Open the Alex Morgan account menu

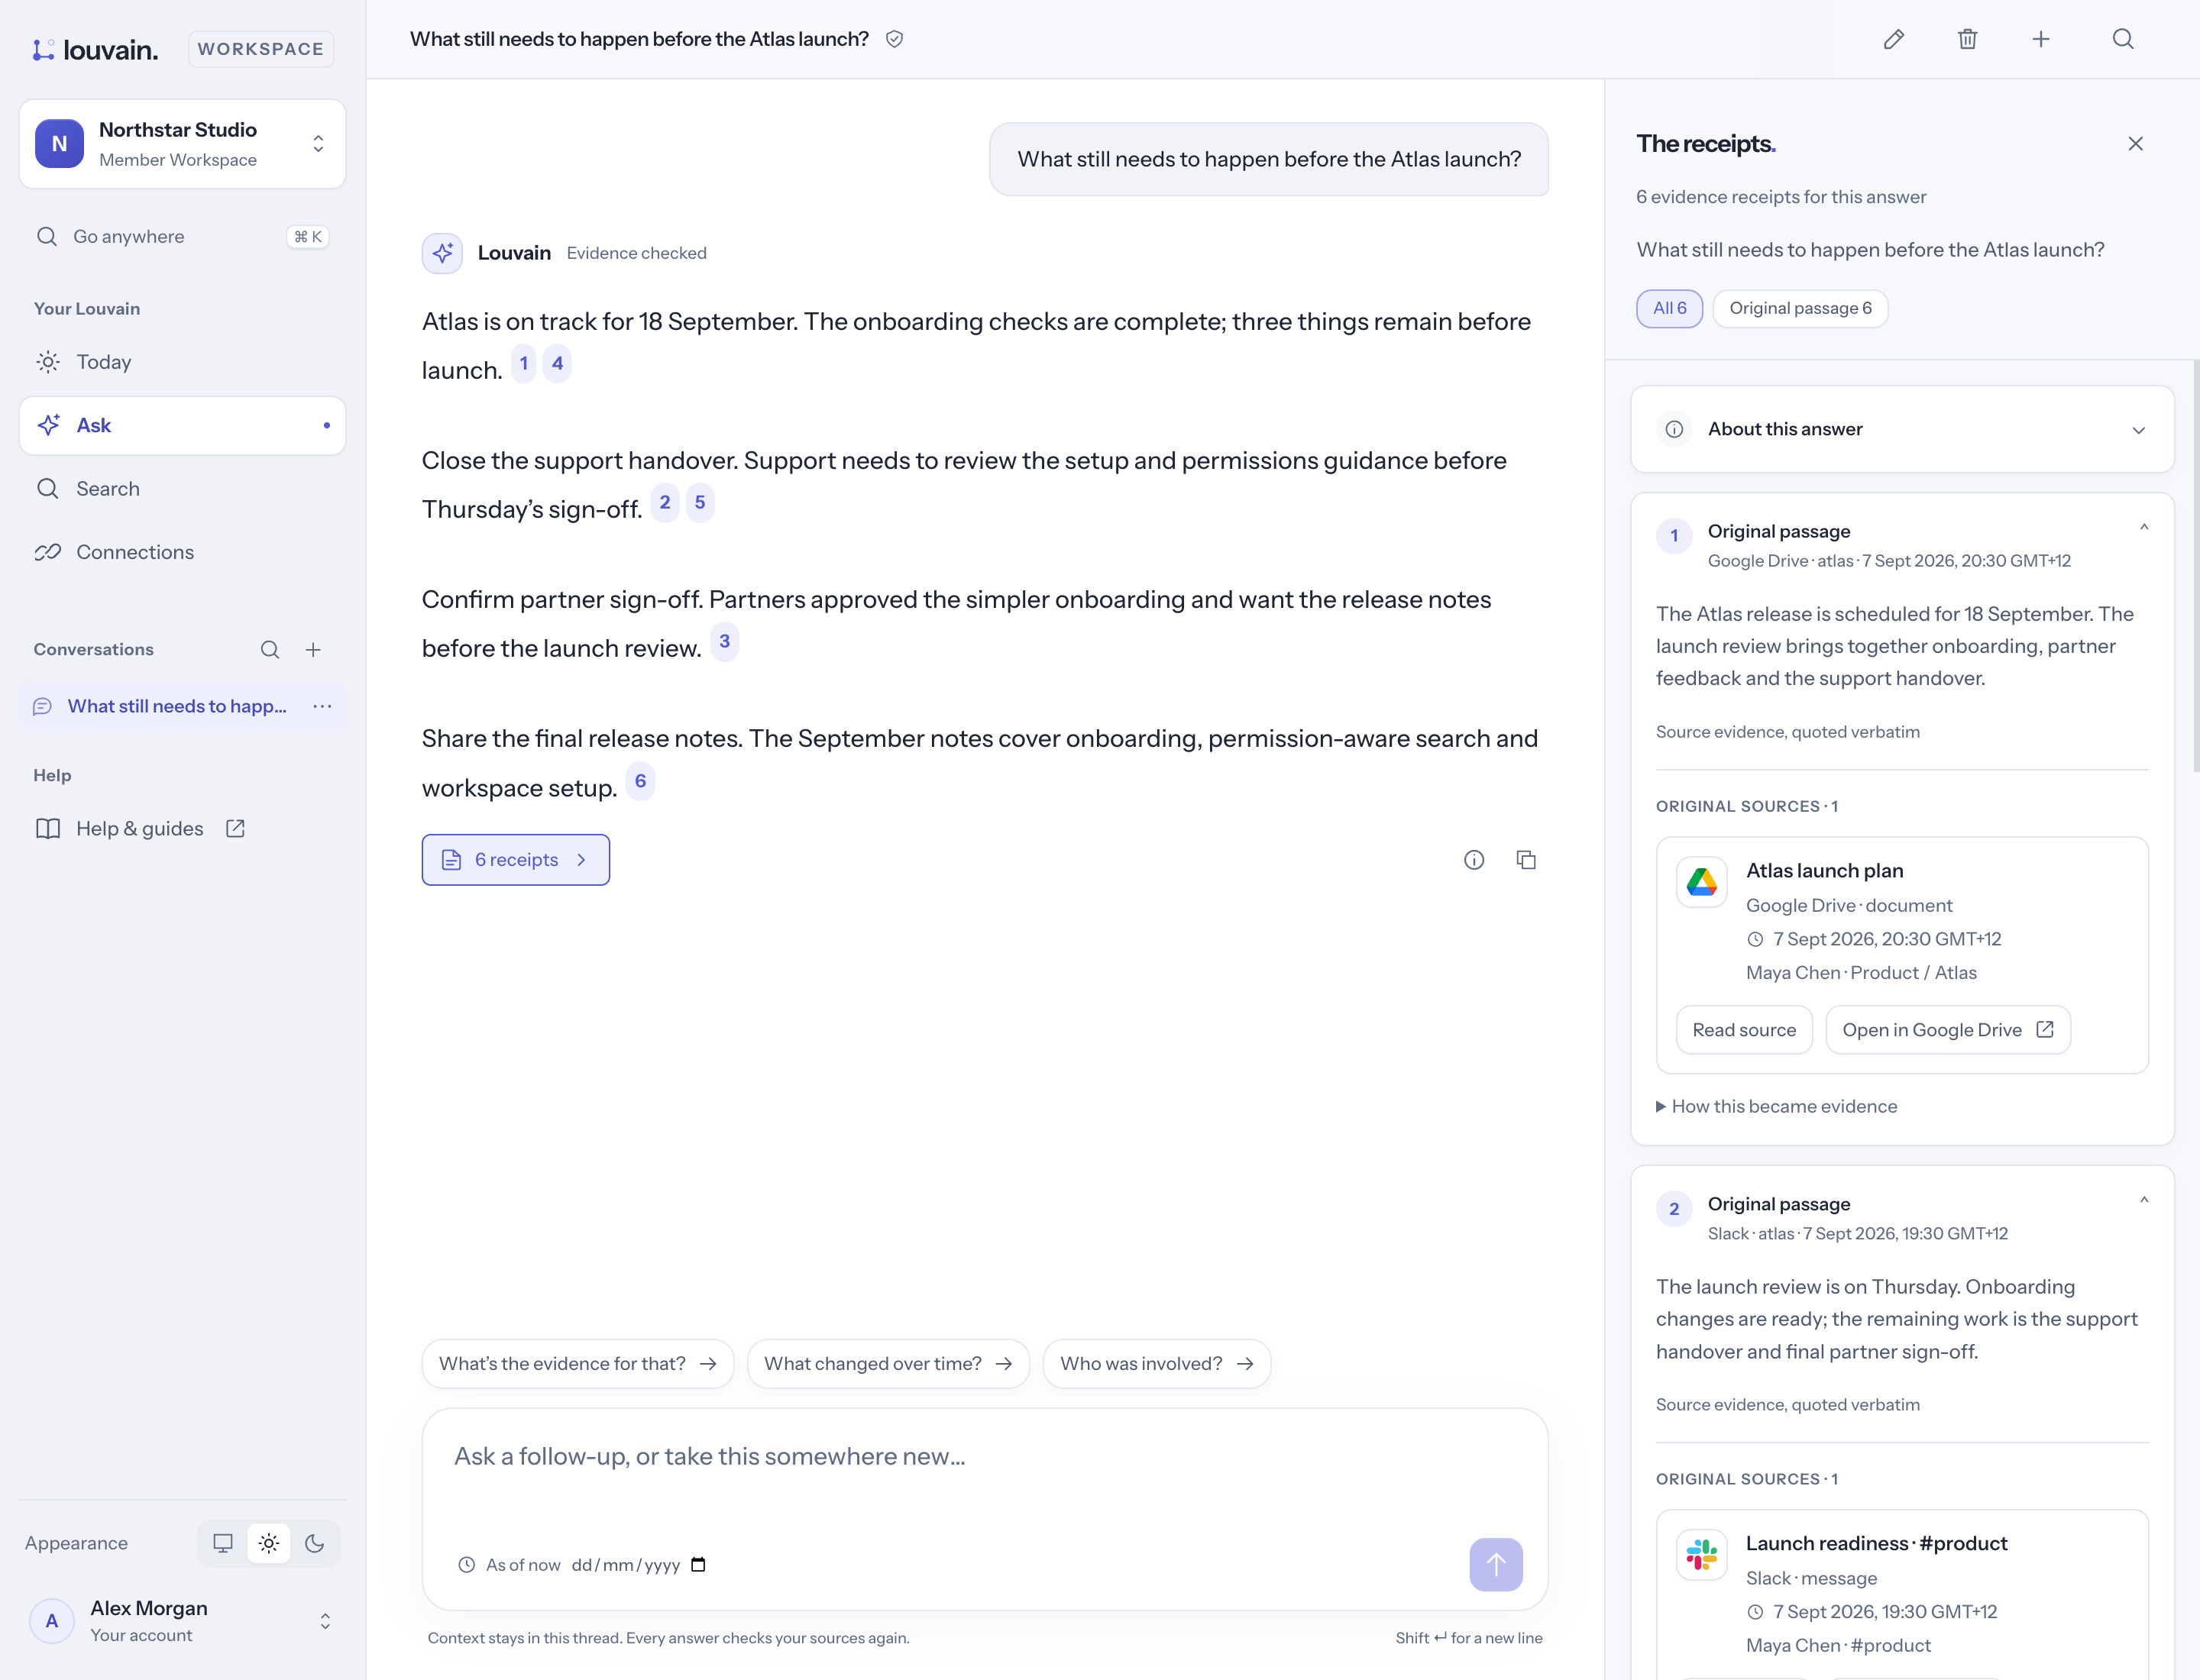(182, 1621)
